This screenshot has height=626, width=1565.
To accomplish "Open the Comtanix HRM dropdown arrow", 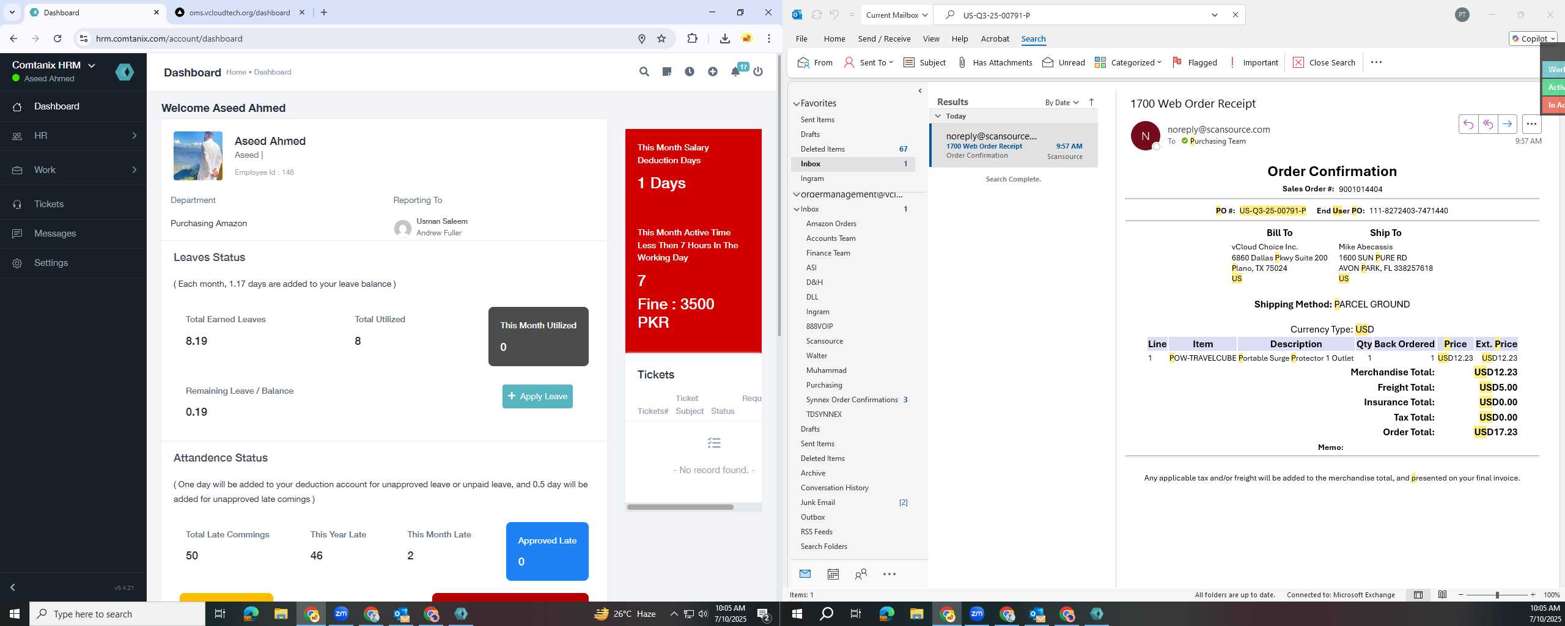I will click(92, 65).
